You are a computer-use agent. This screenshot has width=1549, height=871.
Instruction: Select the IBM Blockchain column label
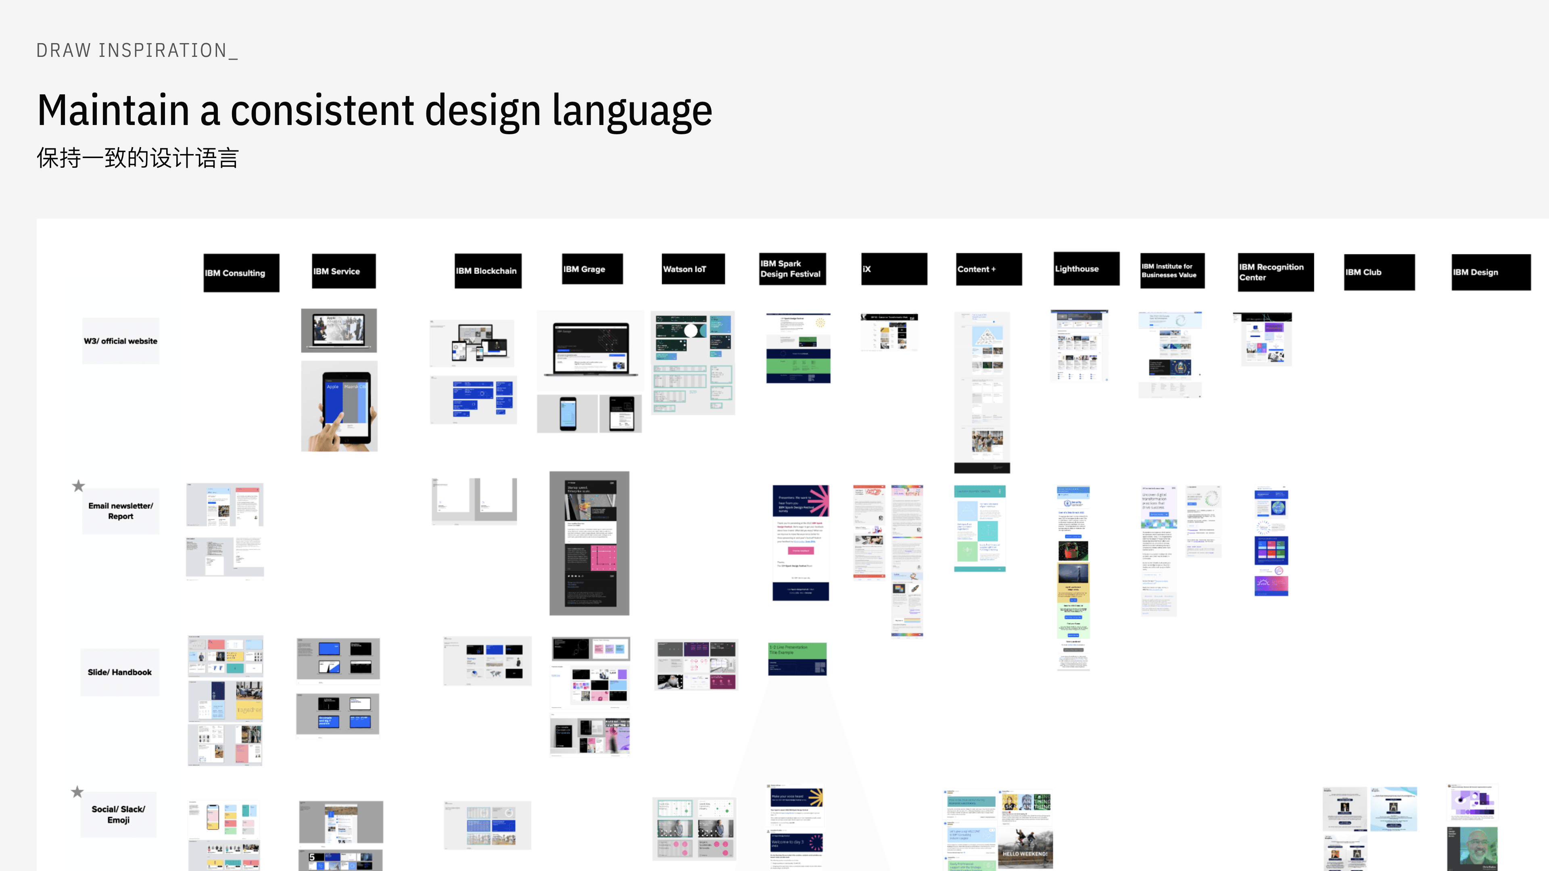pos(488,271)
